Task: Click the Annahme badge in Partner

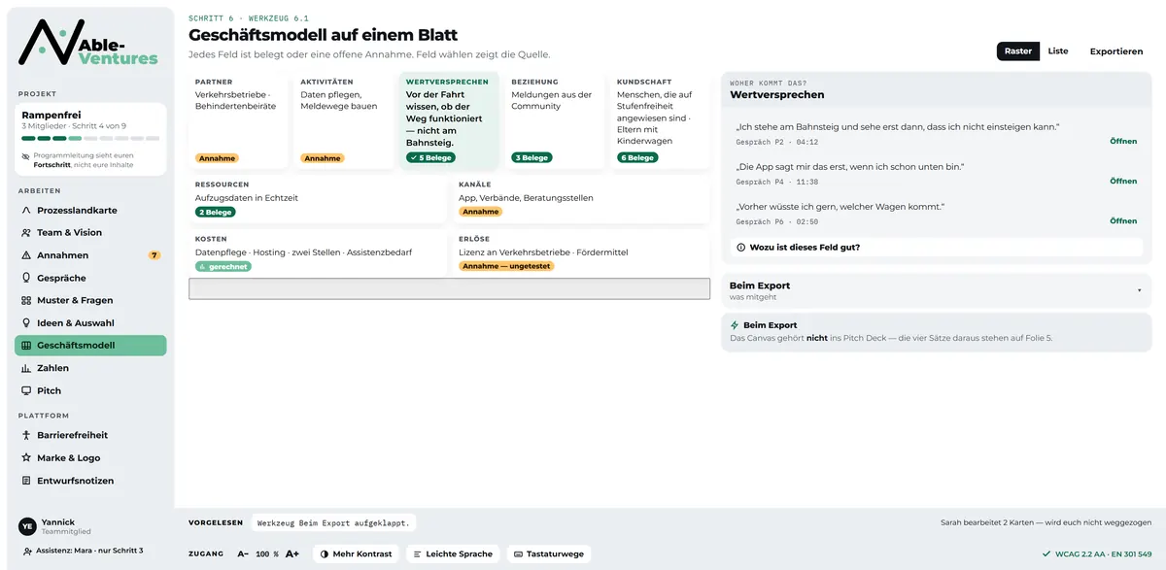Action: point(217,157)
